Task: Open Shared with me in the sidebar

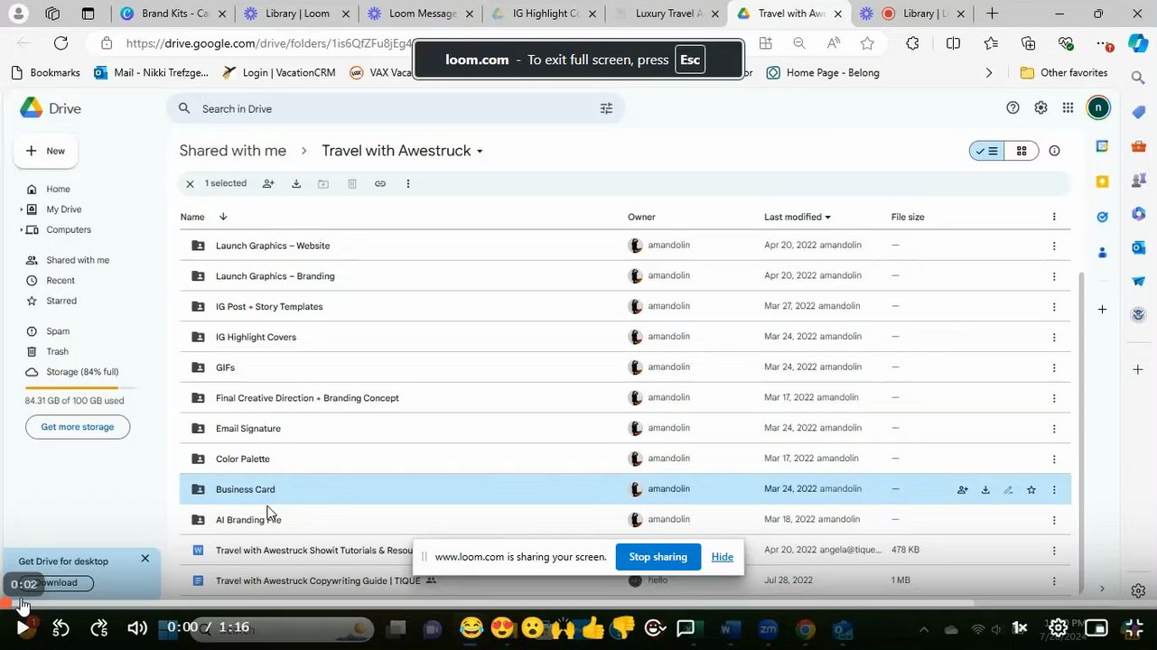Action: tap(78, 260)
